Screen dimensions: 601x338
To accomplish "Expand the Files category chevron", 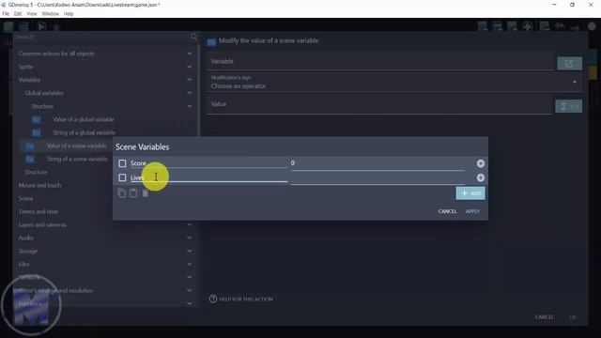I will click(x=190, y=264).
